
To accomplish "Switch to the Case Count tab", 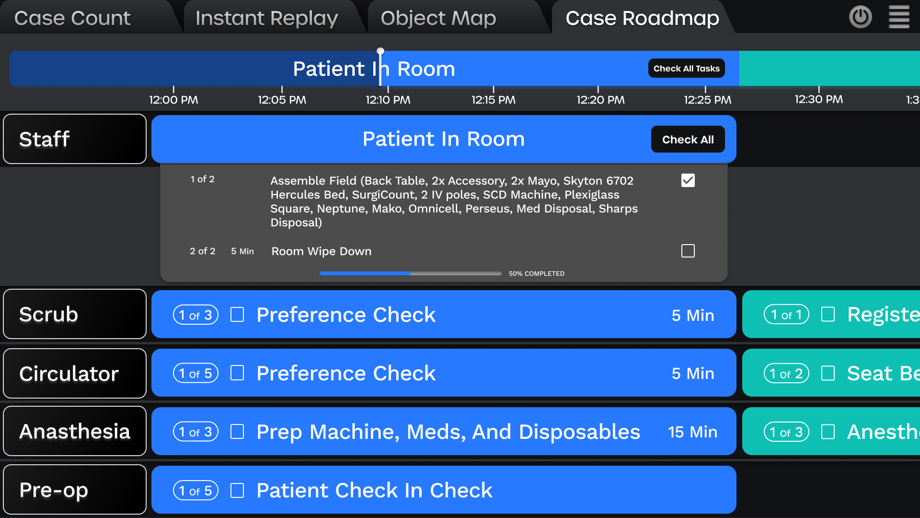I will coord(72,17).
